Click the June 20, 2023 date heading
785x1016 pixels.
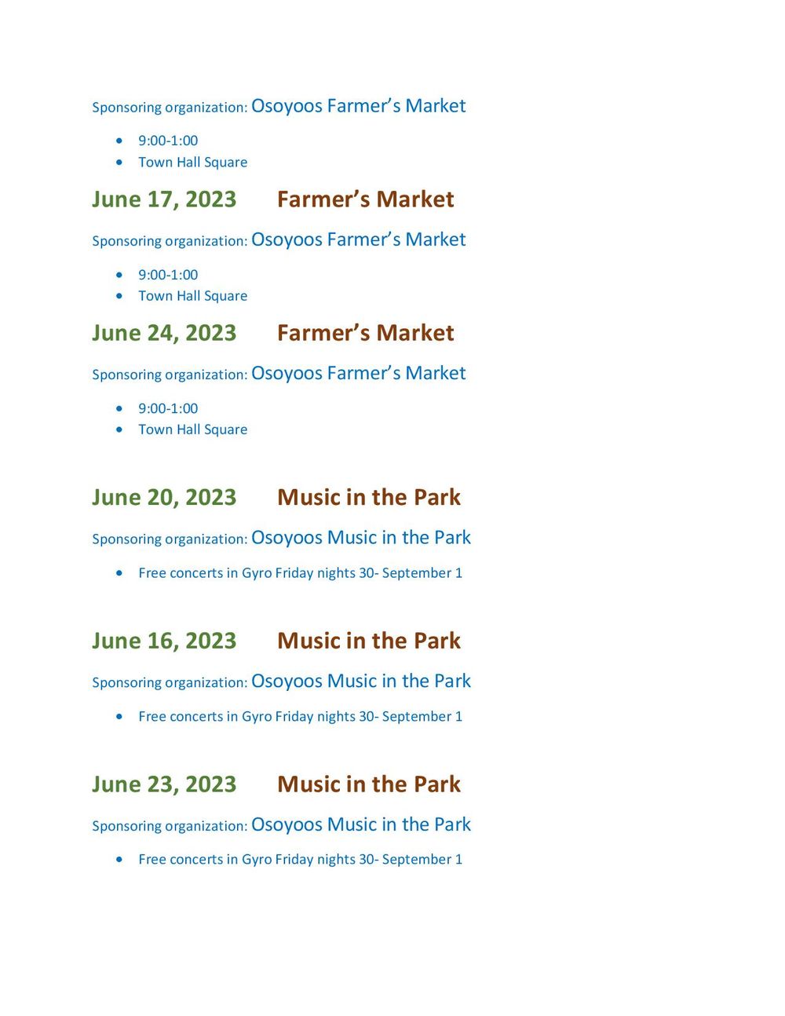[164, 498]
